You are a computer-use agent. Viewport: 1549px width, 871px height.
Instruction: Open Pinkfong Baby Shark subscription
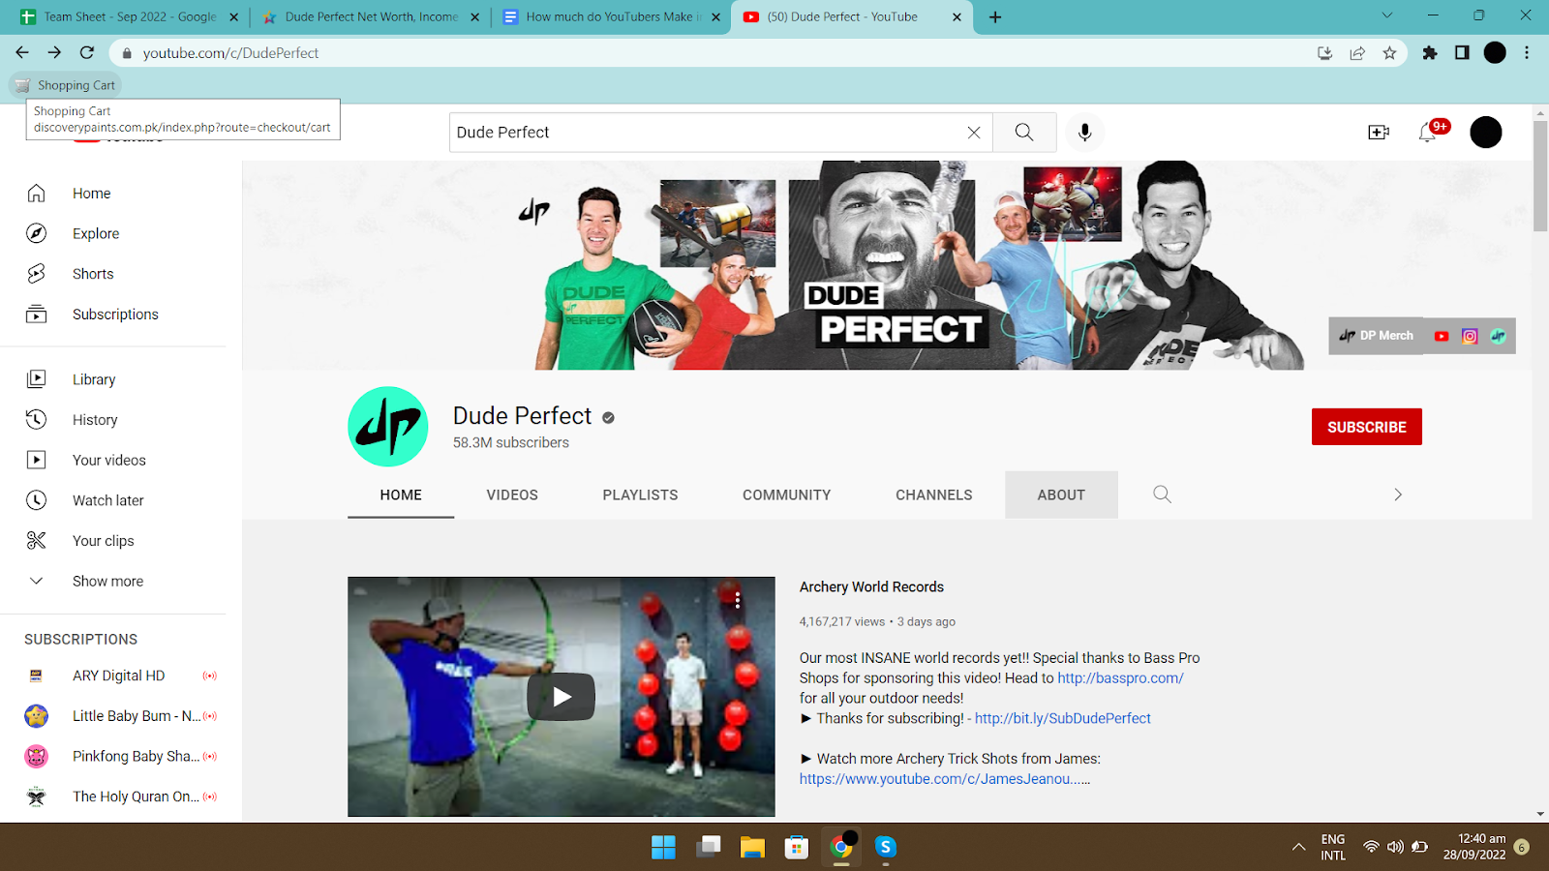(120, 757)
